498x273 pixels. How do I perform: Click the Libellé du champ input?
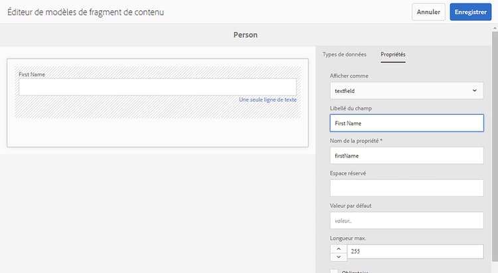point(406,123)
